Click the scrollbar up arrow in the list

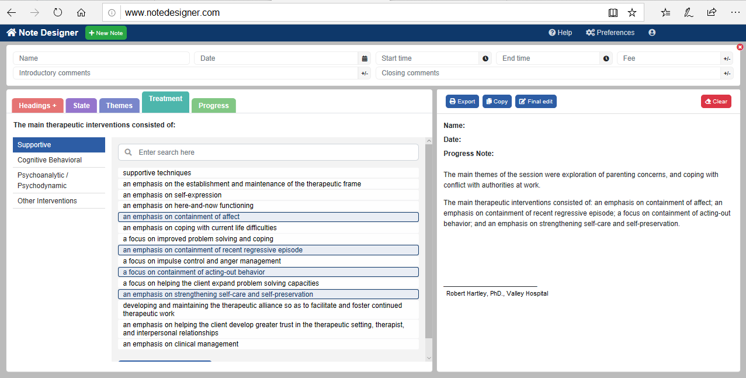click(x=429, y=141)
